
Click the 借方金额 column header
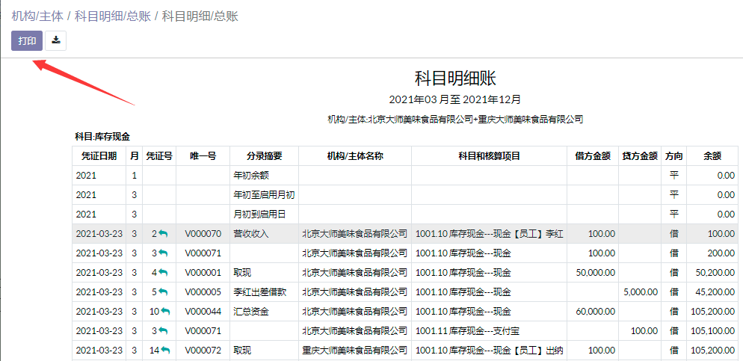click(593, 156)
